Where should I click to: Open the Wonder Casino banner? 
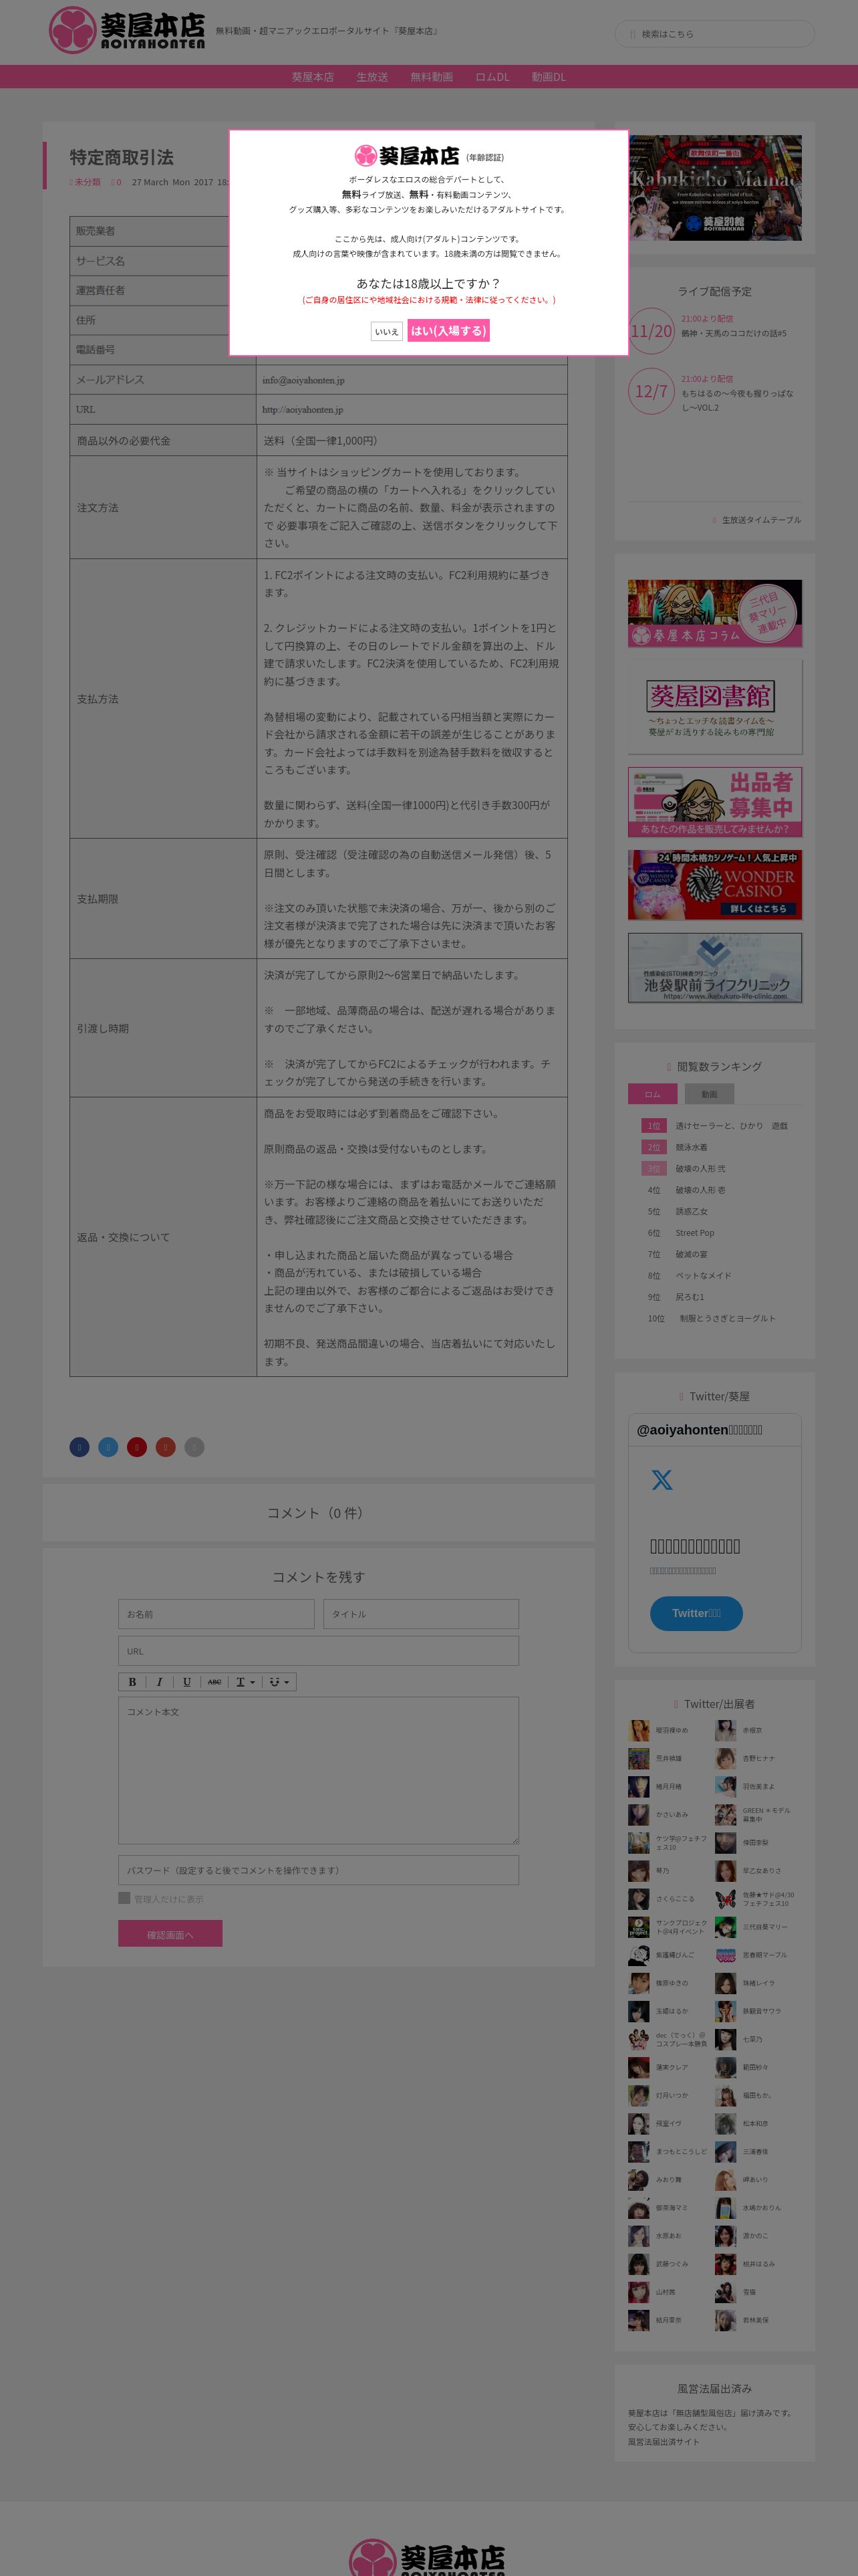pos(715,885)
